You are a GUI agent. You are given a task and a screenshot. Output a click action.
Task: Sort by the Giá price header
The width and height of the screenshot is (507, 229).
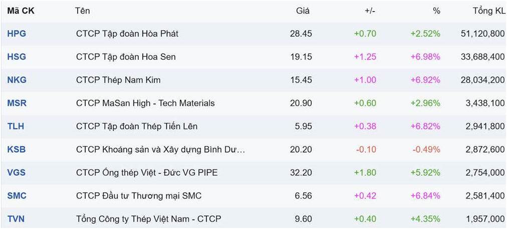pyautogui.click(x=303, y=11)
